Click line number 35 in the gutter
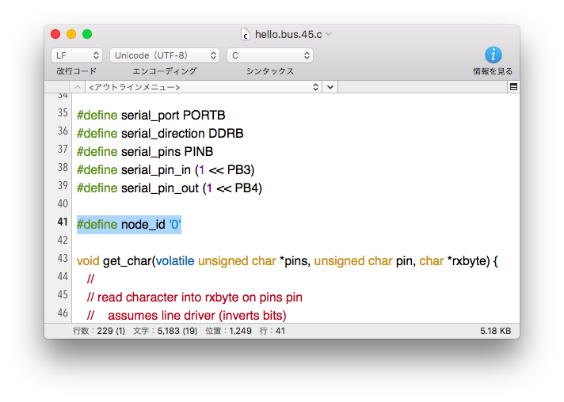564x402 pixels. tap(63, 112)
